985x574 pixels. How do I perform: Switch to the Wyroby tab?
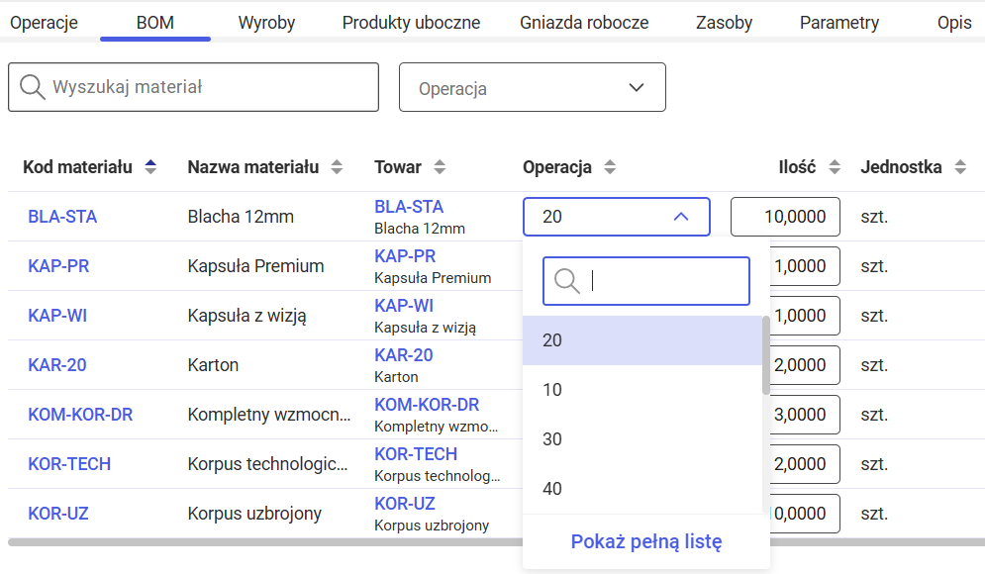[x=265, y=22]
